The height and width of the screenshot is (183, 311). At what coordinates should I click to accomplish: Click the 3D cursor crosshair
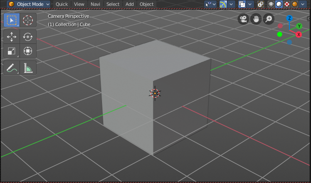[x=155, y=93]
